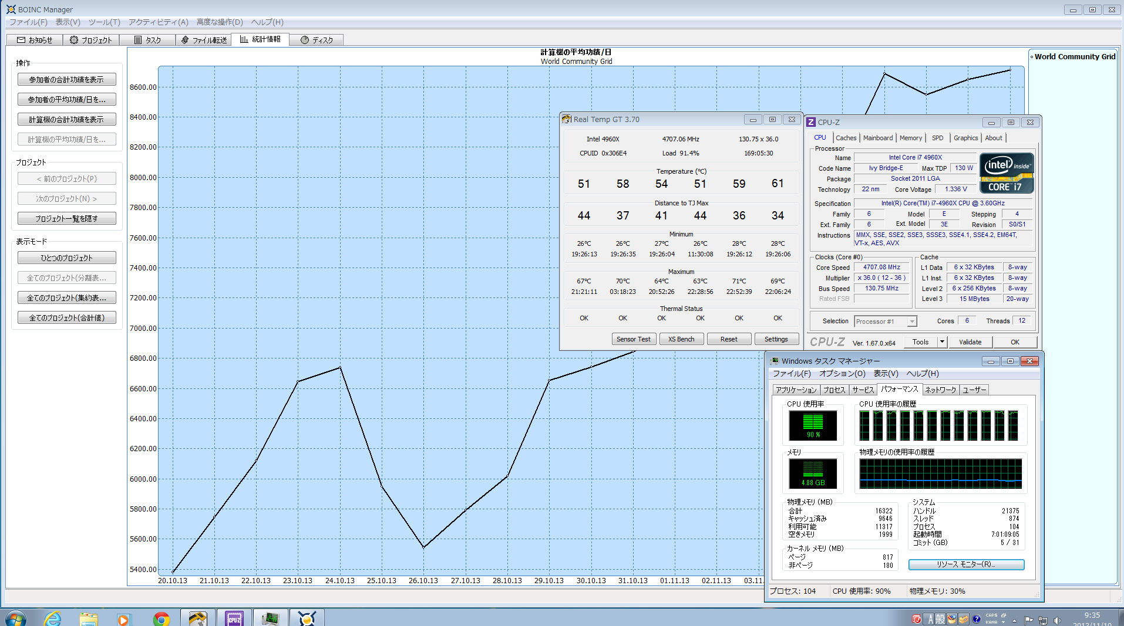
Task: Open Task Manager icon in taskbar
Action: click(x=270, y=618)
